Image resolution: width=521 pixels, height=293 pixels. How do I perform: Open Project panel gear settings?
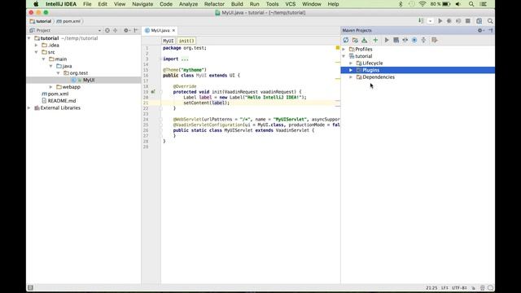(127, 30)
